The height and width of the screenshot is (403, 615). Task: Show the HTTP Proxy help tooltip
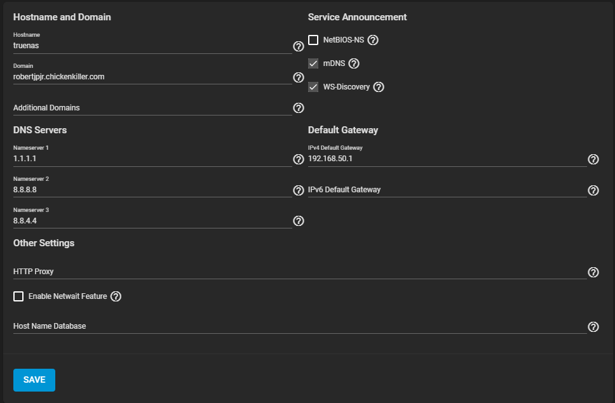[x=593, y=272]
